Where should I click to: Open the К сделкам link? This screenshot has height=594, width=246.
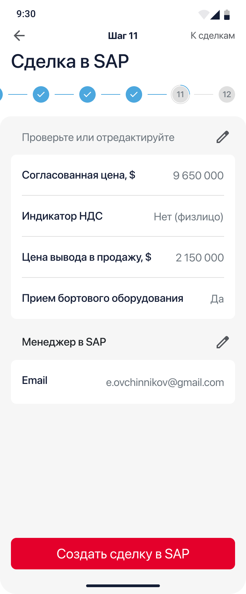[213, 36]
